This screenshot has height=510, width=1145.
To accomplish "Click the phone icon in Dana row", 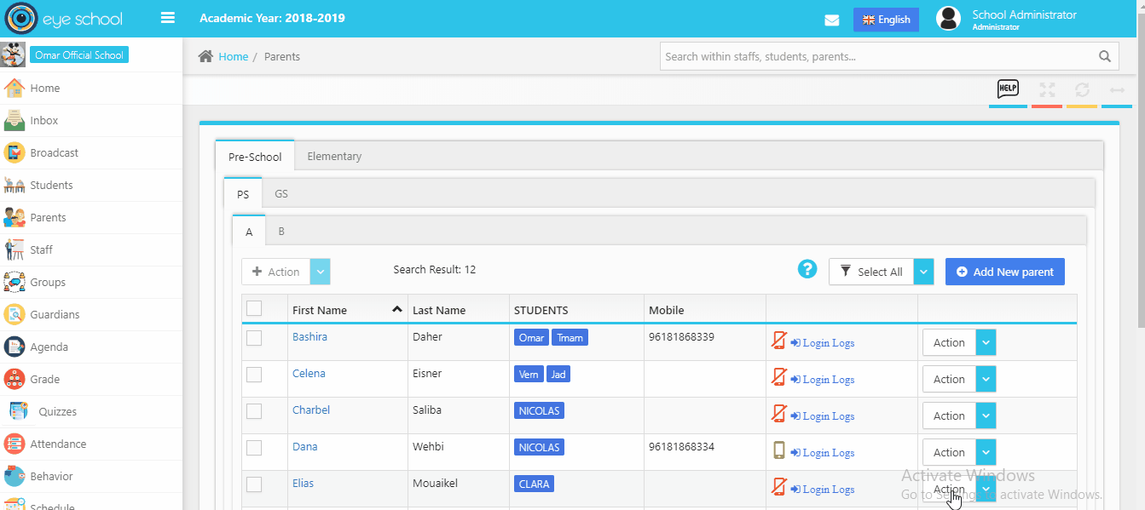I will (778, 450).
